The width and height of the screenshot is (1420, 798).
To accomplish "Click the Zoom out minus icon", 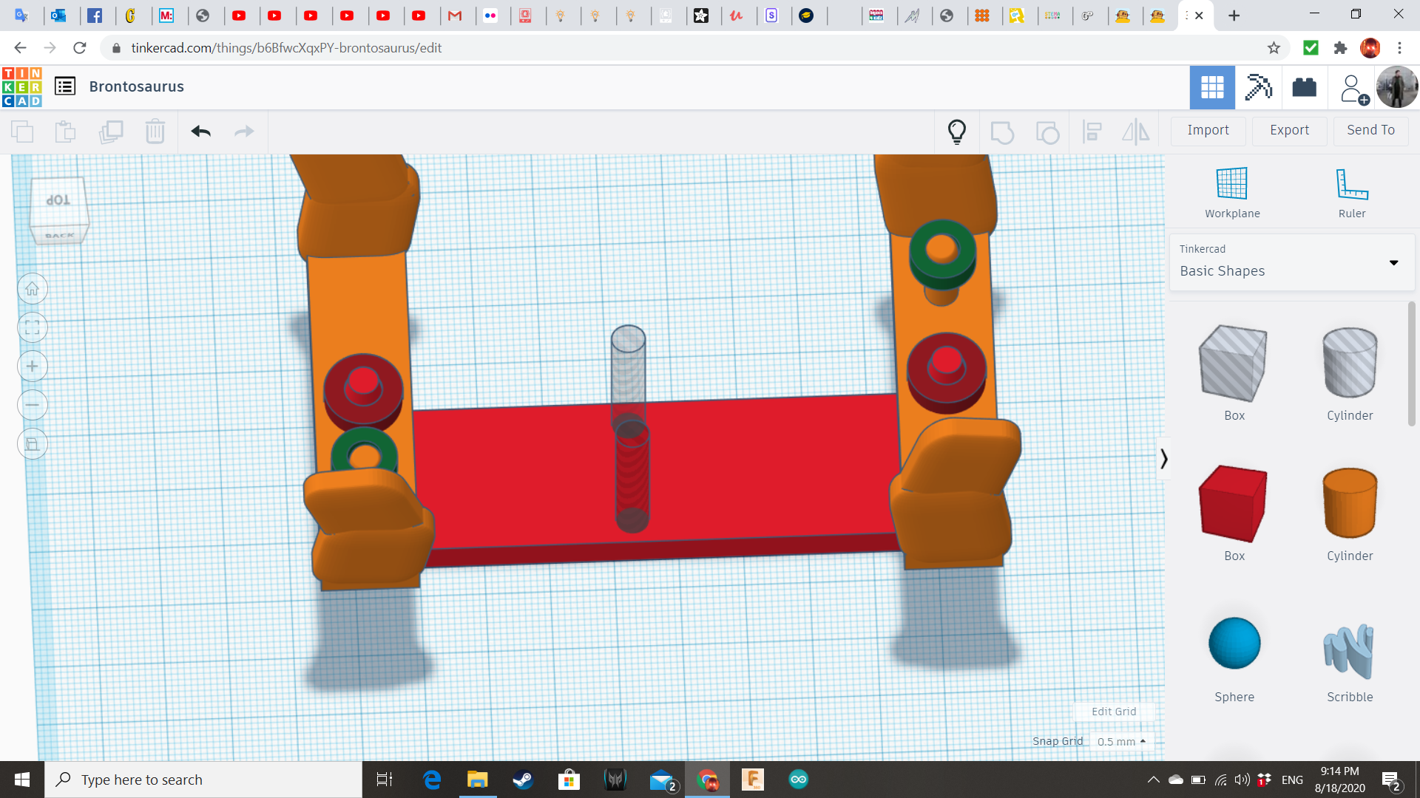I will (33, 405).
